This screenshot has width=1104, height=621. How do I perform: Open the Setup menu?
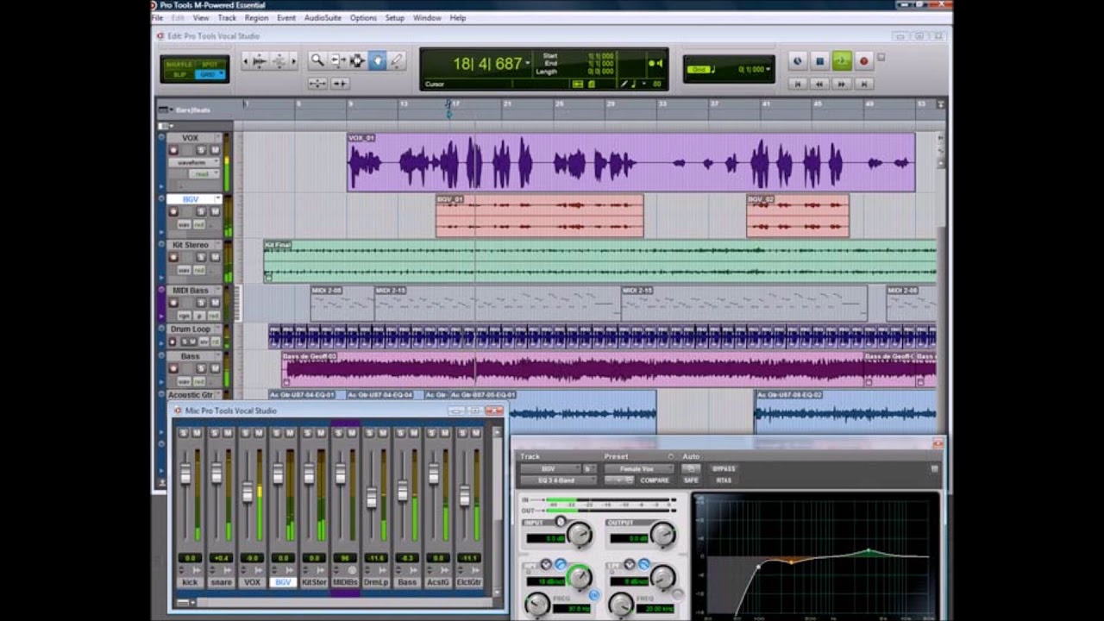pyautogui.click(x=395, y=18)
